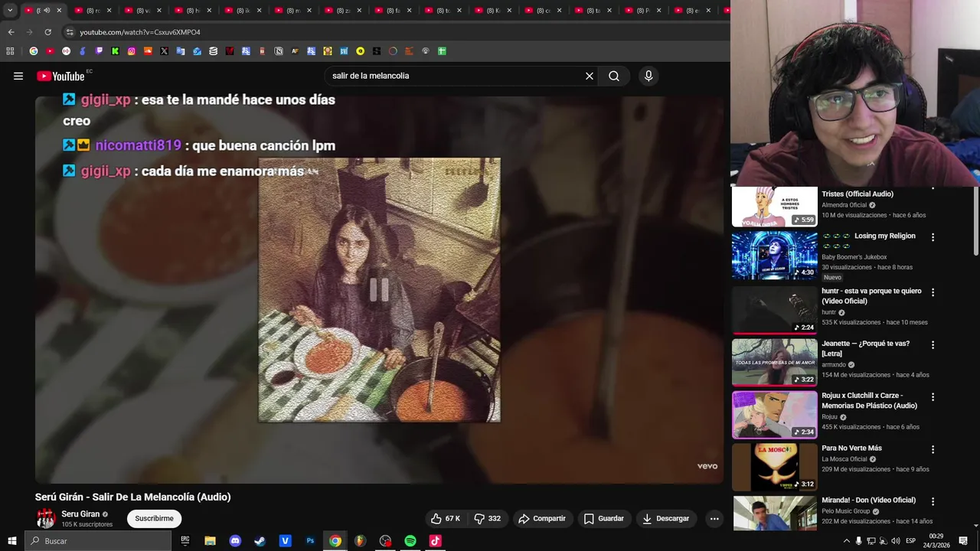Show hidden system tray icons chevron

point(846,541)
